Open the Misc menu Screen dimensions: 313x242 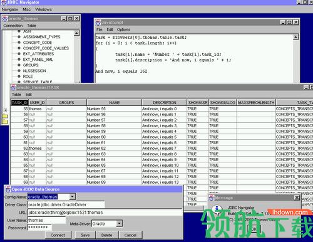click(26, 9)
